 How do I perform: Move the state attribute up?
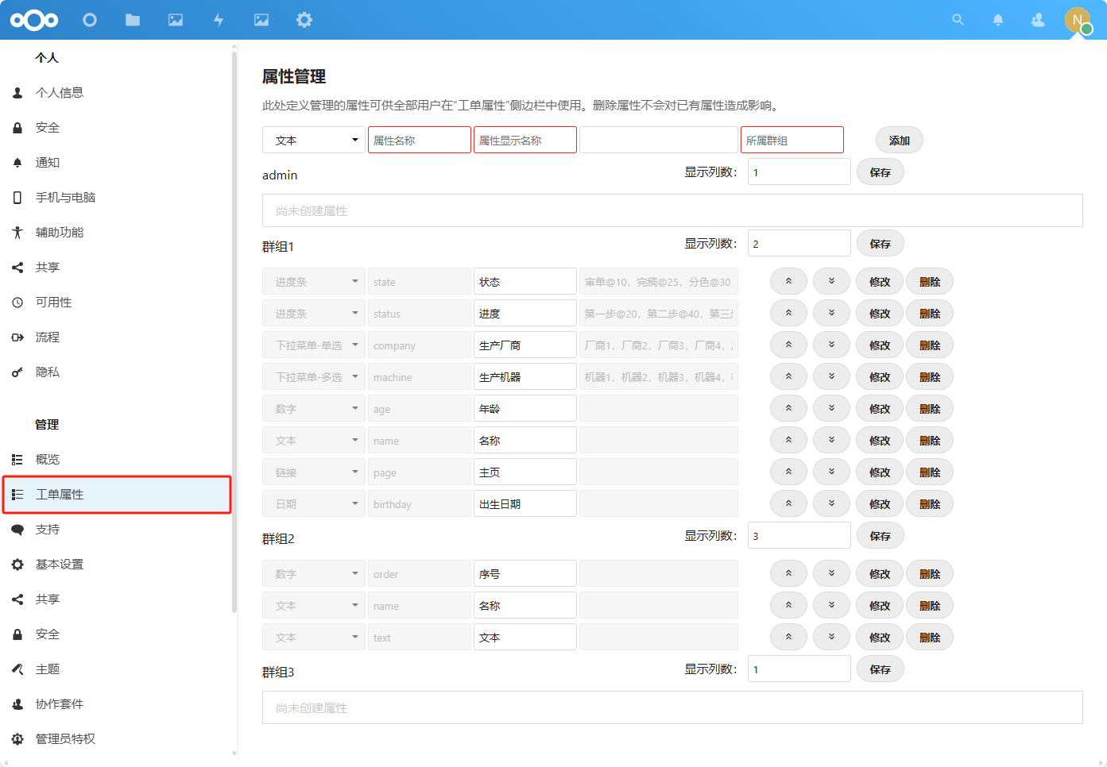point(788,281)
